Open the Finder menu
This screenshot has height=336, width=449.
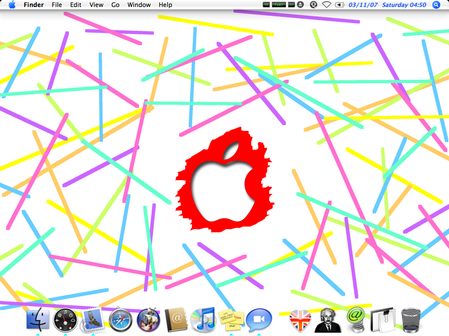coord(33,5)
